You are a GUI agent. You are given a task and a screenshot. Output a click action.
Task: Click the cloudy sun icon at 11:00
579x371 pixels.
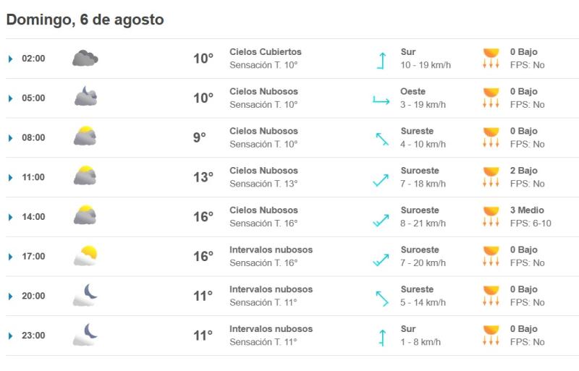[x=85, y=176]
